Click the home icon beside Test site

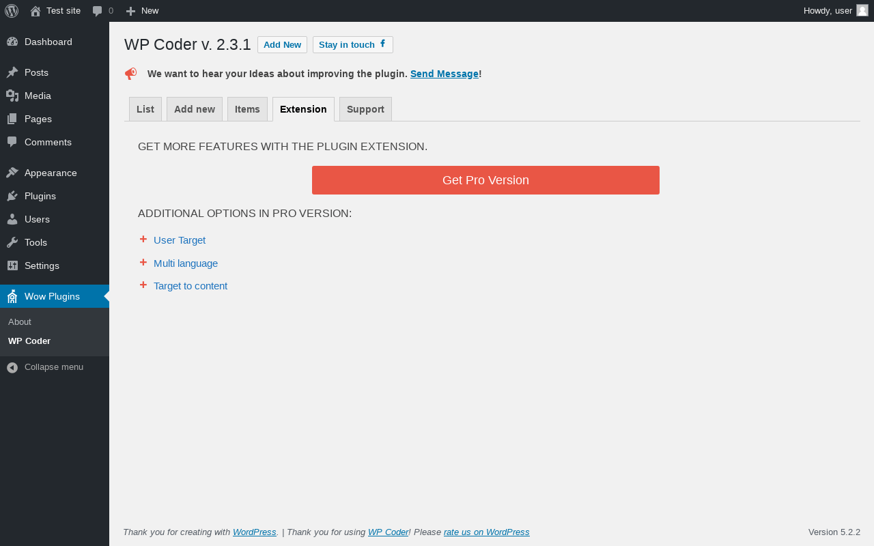click(x=36, y=11)
